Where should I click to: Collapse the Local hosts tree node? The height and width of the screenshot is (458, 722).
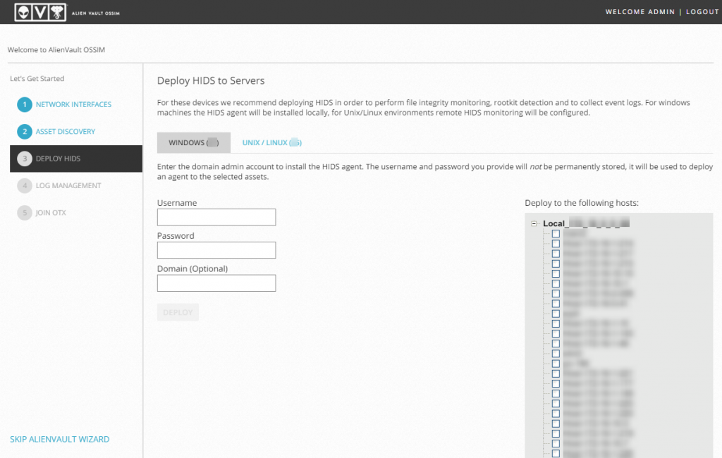click(534, 223)
